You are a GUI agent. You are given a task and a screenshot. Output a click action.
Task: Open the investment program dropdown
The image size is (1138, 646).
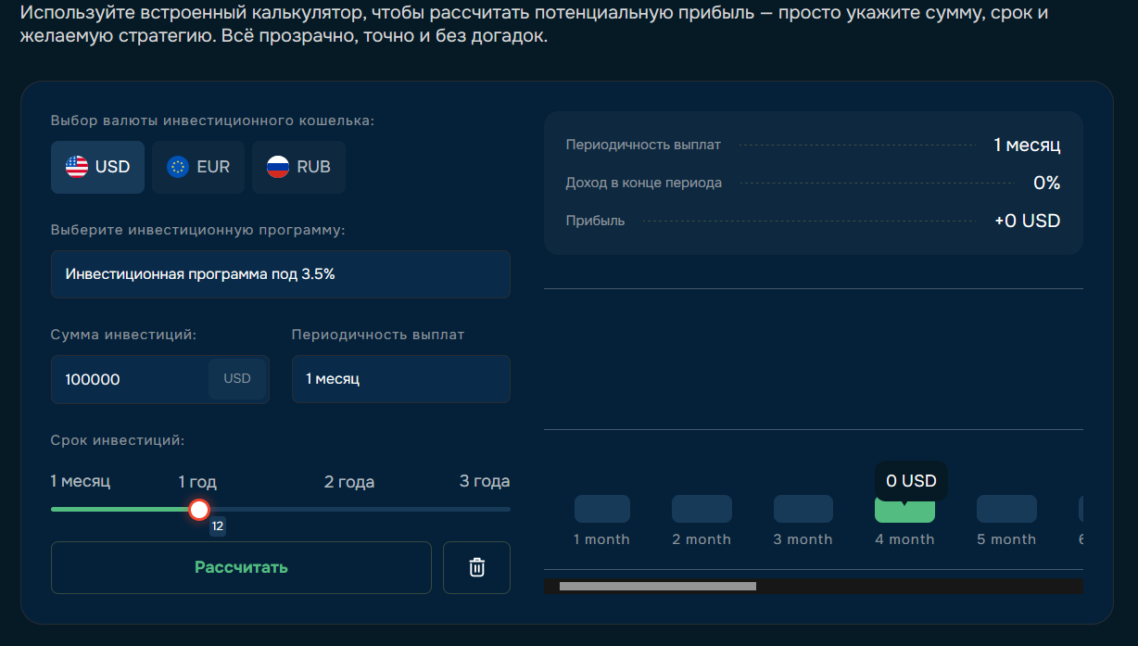280,274
